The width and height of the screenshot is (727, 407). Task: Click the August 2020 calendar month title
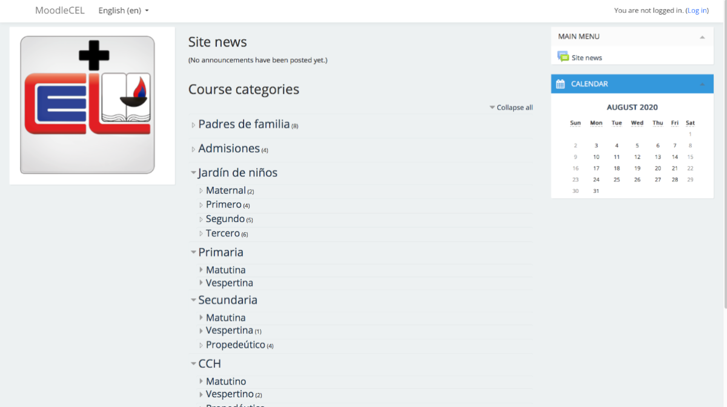click(632, 107)
